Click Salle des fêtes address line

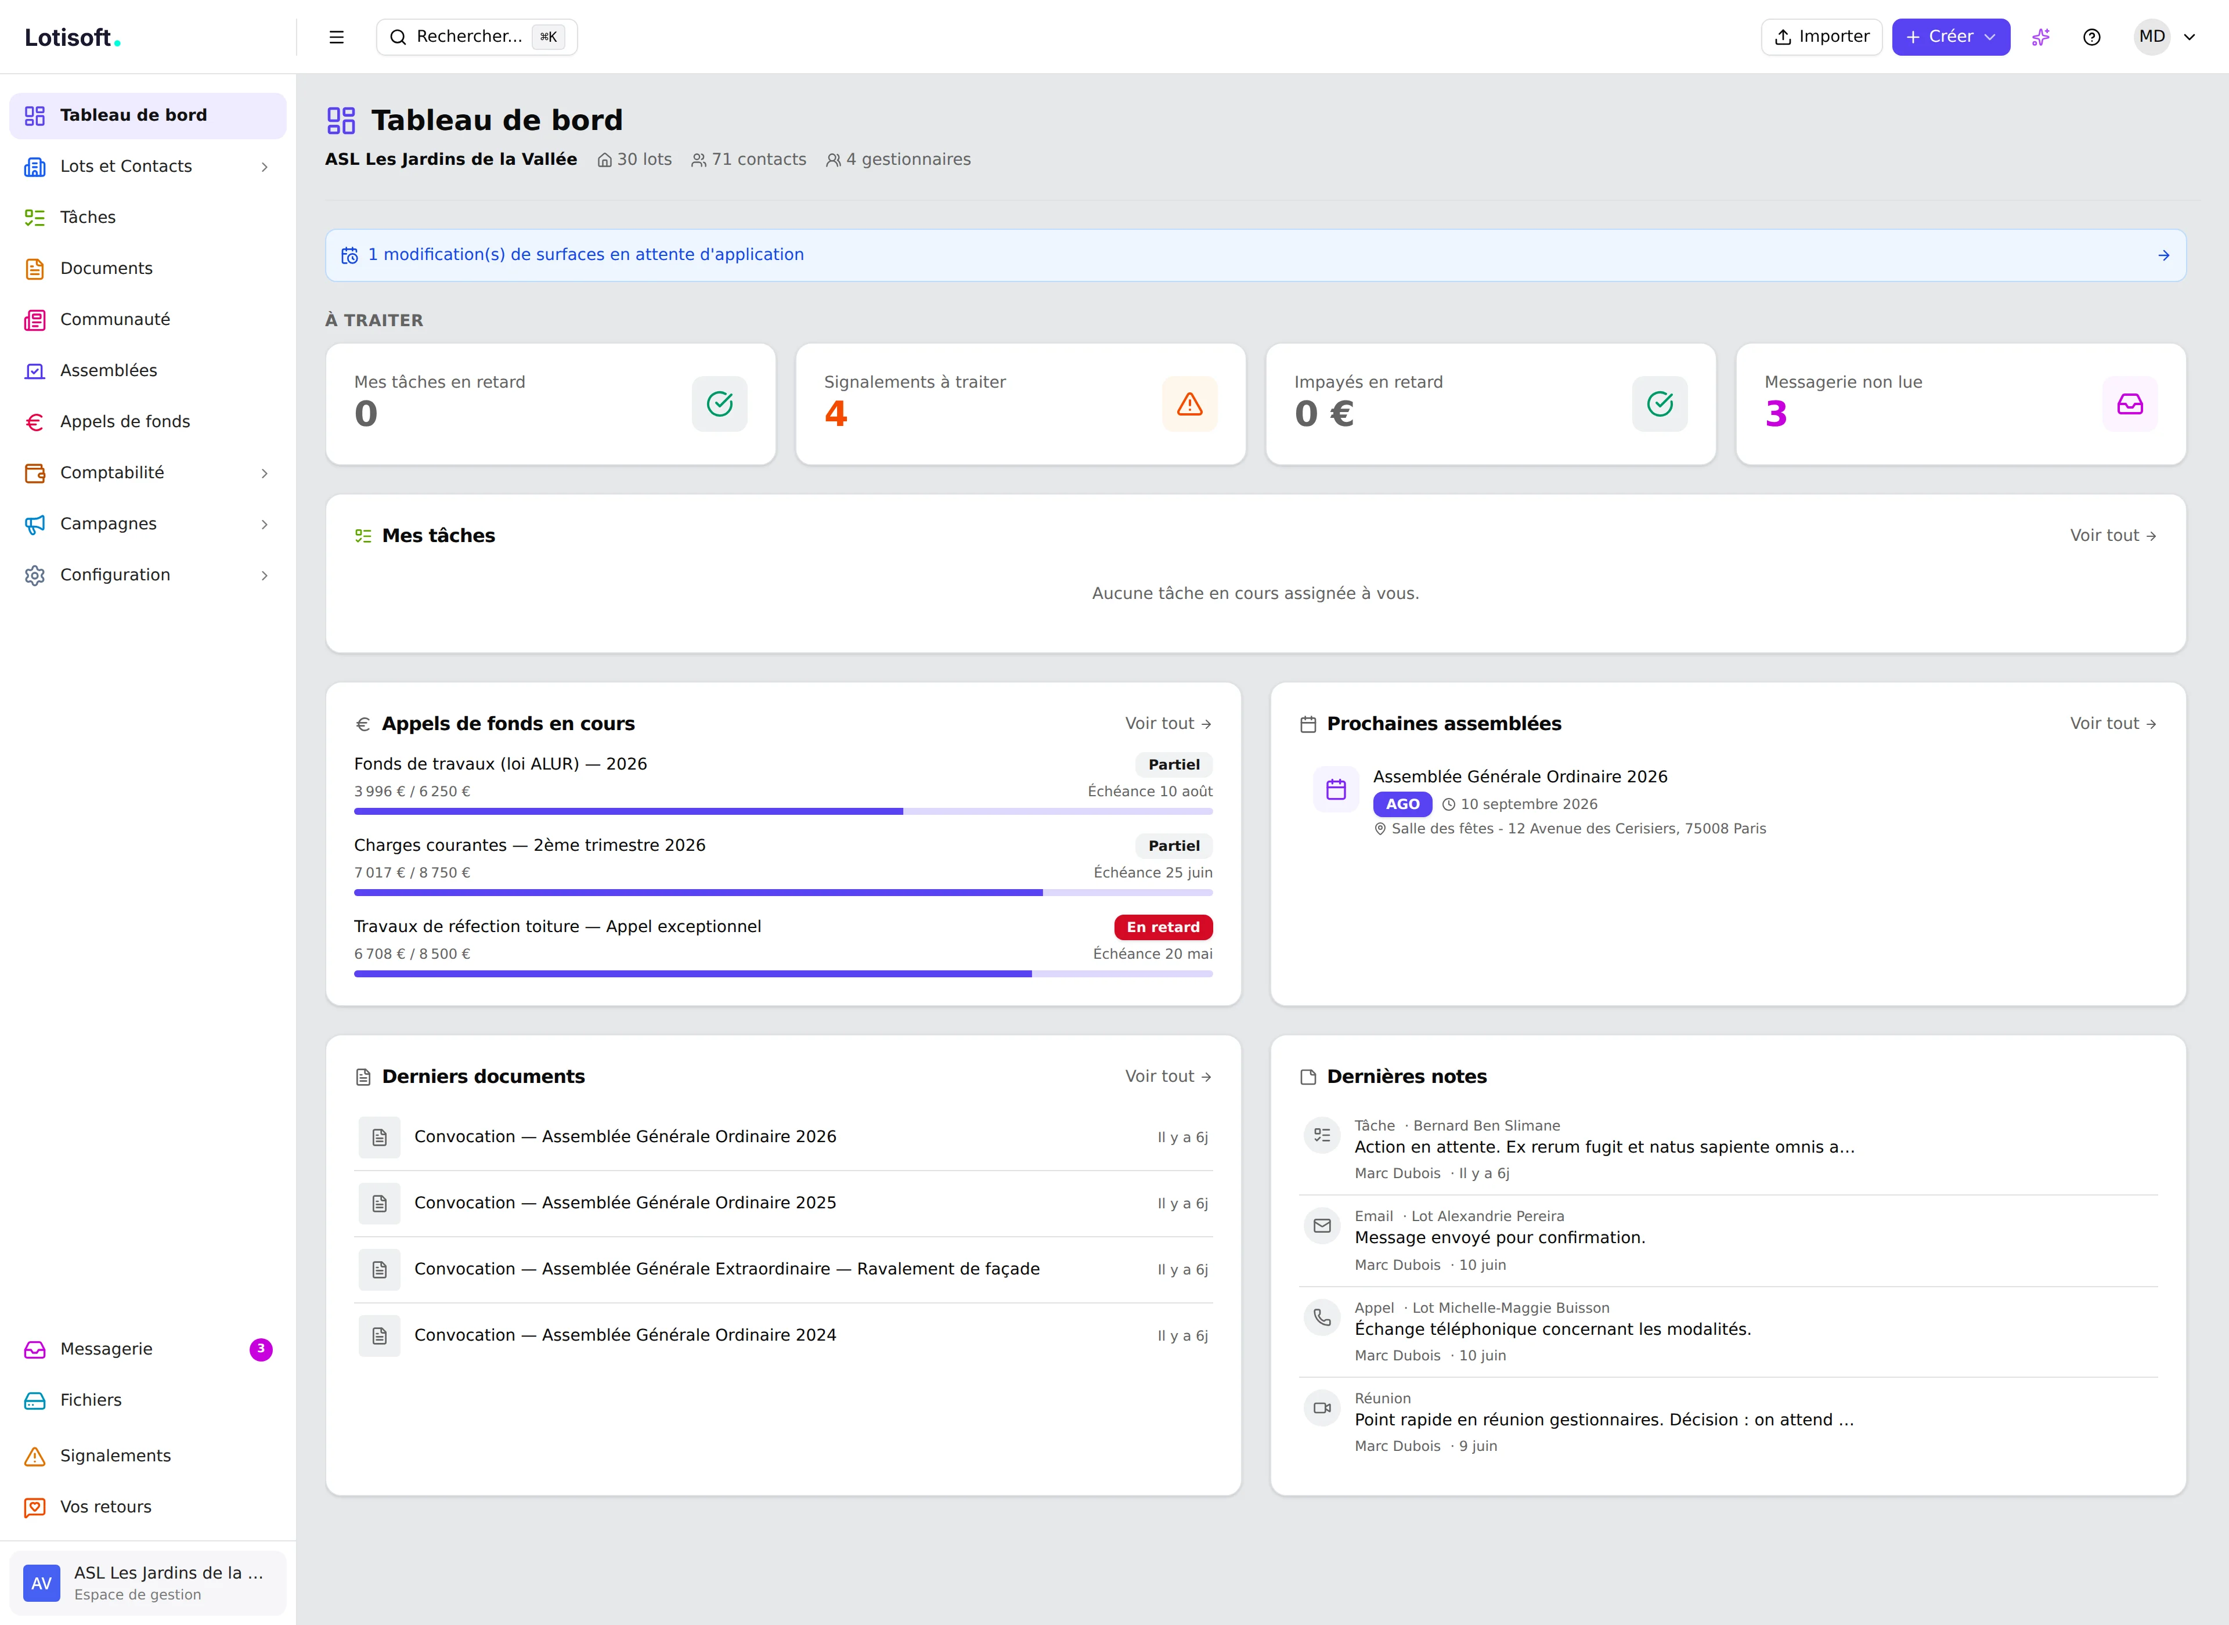[x=1570, y=829]
